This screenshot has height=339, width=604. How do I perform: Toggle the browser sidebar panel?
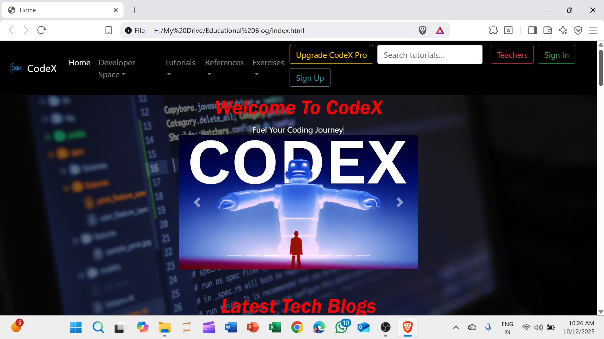532,30
